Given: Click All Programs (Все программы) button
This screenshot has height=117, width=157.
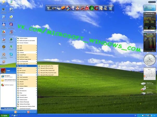Looking at the screenshot, I should tap(8, 108).
